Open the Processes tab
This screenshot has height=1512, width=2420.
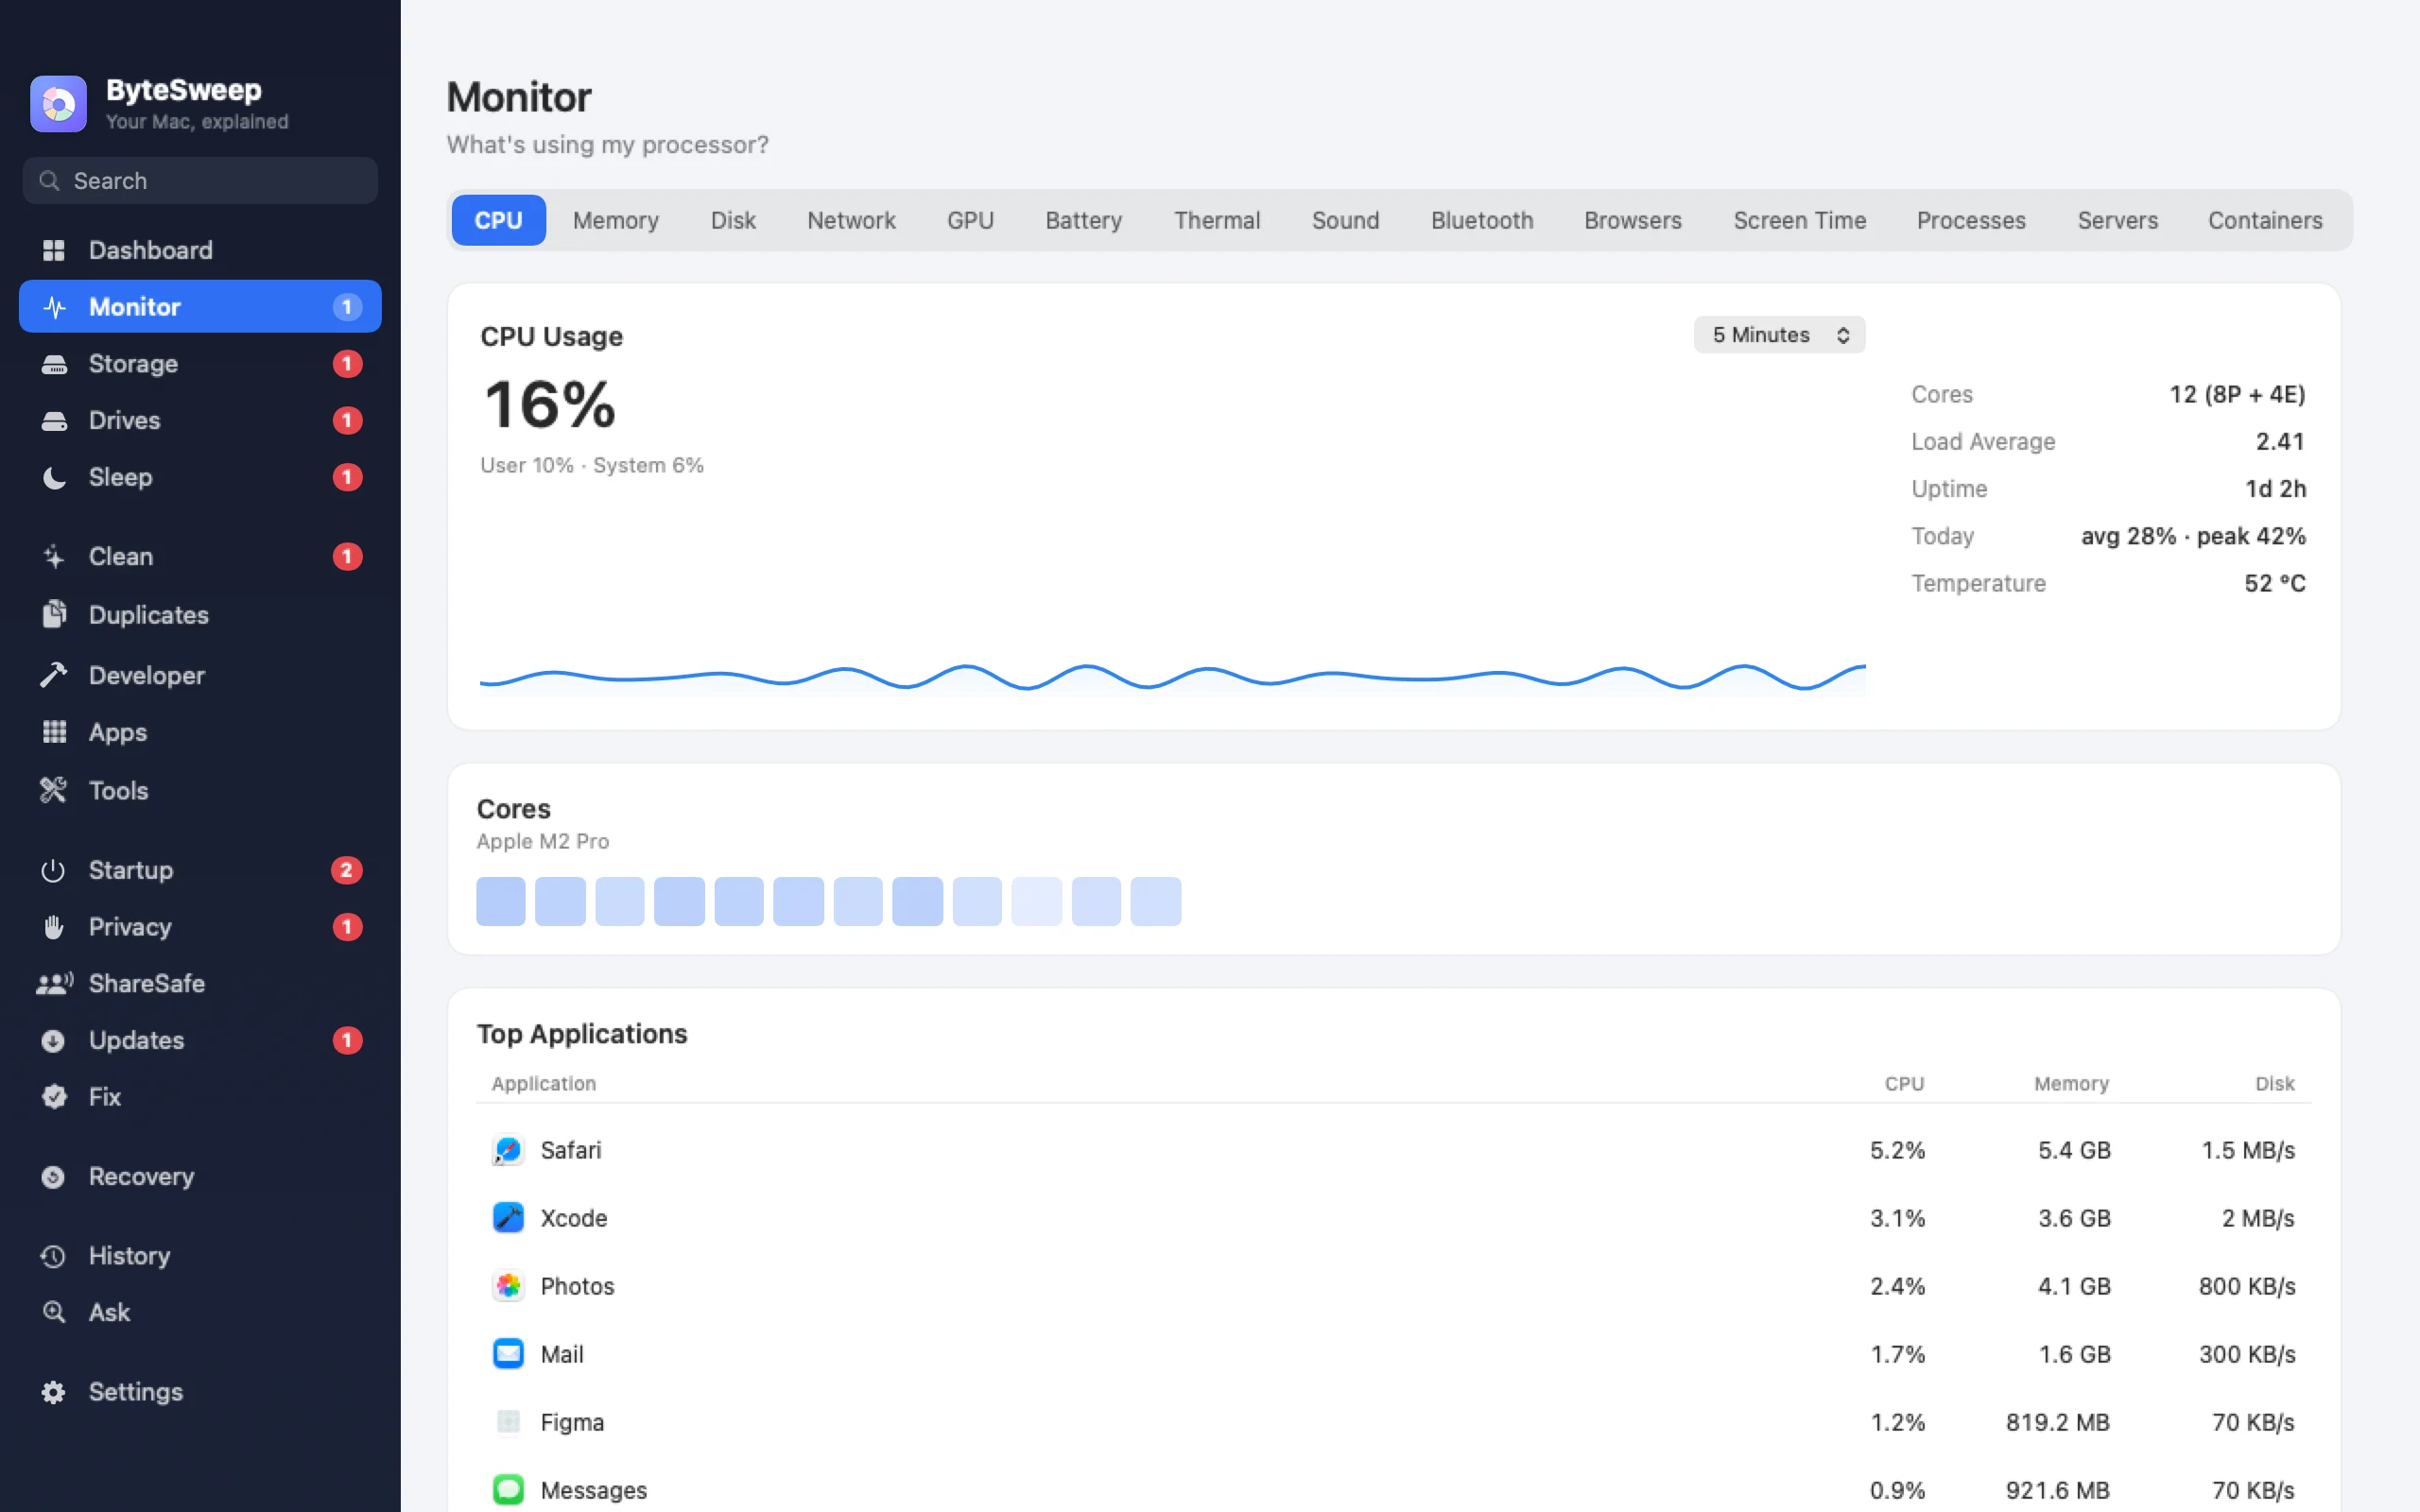[1970, 220]
